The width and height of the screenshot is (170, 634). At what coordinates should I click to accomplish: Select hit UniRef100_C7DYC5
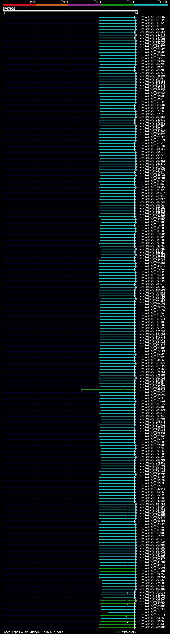point(152,123)
